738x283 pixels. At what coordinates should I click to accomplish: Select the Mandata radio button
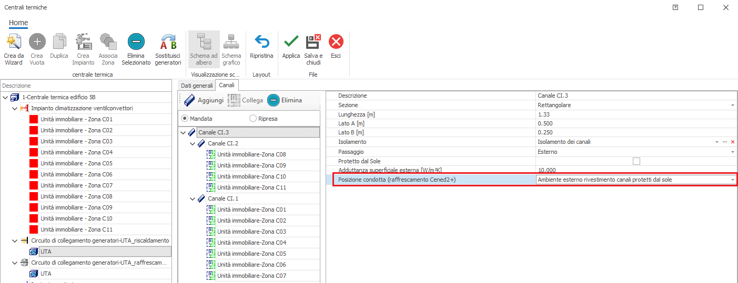click(x=185, y=119)
